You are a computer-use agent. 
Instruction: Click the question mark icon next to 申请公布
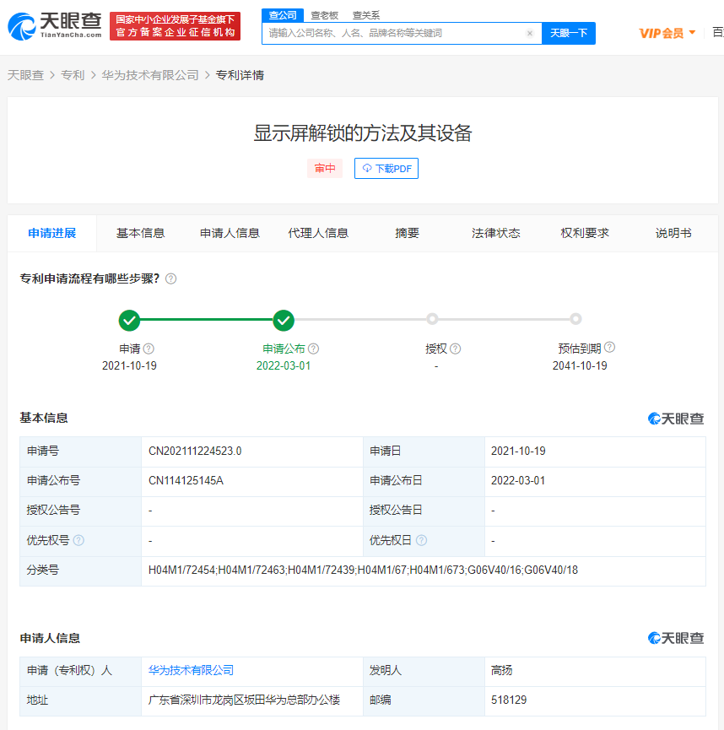point(313,349)
